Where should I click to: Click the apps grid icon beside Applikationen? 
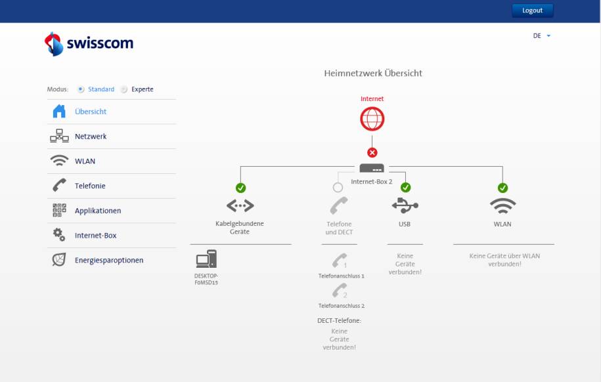coord(59,210)
